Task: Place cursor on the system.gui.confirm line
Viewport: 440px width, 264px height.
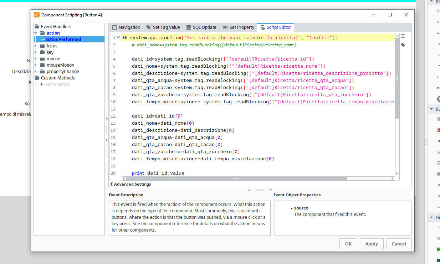Action: point(230,38)
